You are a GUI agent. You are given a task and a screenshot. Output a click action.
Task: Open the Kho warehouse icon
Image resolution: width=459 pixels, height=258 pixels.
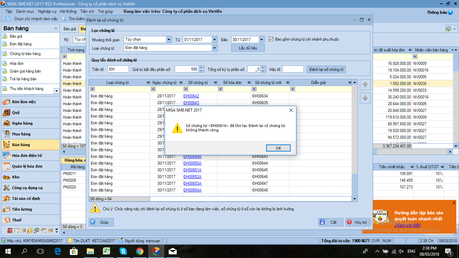6,177
